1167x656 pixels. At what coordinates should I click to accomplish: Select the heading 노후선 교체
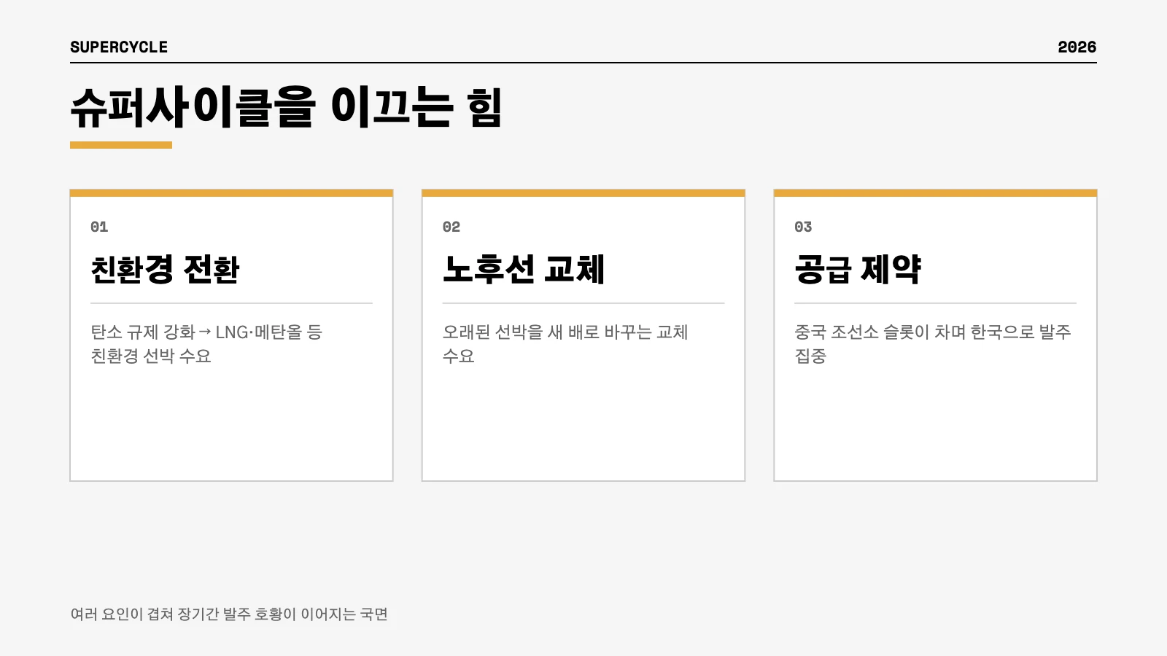[x=524, y=269]
